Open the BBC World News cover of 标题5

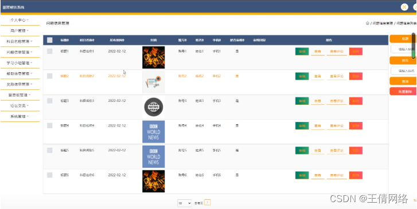click(x=154, y=156)
